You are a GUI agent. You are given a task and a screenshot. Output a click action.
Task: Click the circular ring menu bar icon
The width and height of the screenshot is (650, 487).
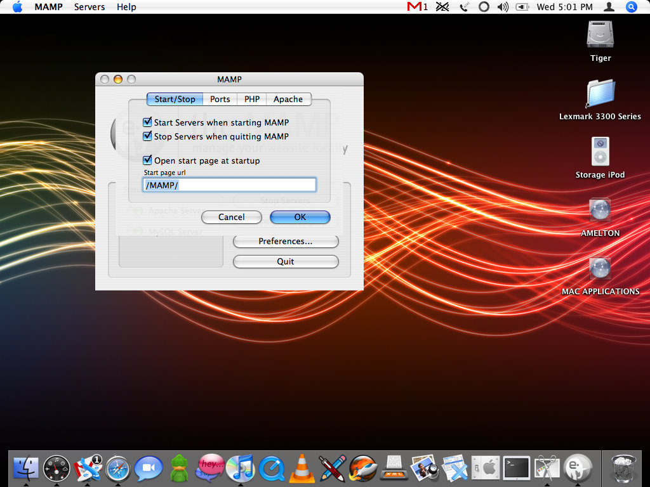coord(484,6)
